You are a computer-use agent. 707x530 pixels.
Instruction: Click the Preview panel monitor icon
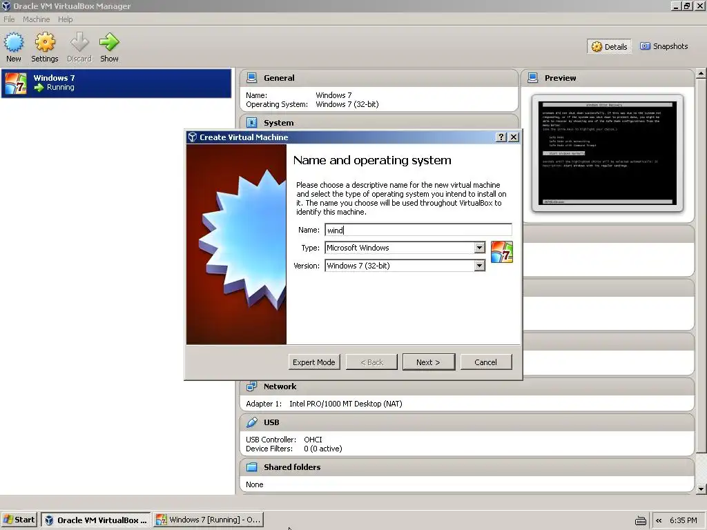pyautogui.click(x=532, y=77)
